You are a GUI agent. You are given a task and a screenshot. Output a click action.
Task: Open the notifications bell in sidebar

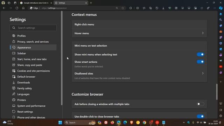221,14
